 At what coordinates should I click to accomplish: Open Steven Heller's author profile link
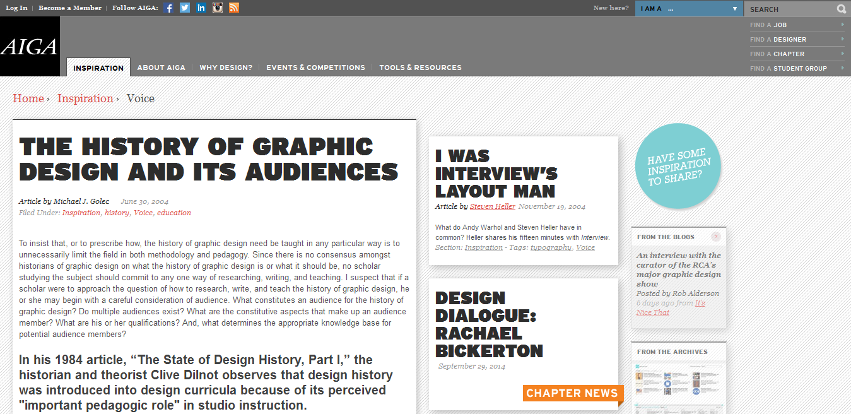[492, 206]
